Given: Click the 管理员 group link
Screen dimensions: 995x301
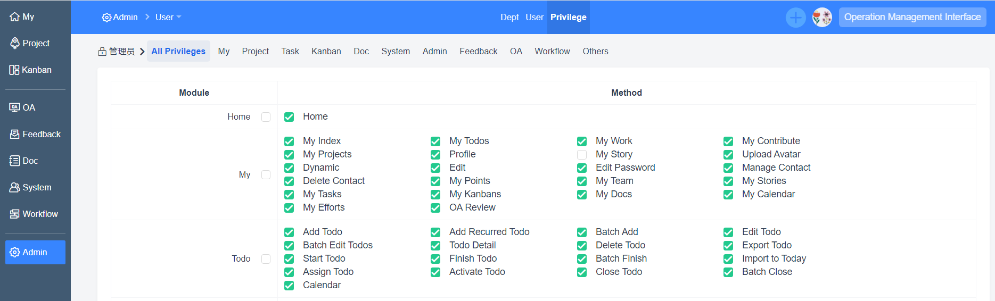Looking at the screenshot, I should pyautogui.click(x=117, y=52).
